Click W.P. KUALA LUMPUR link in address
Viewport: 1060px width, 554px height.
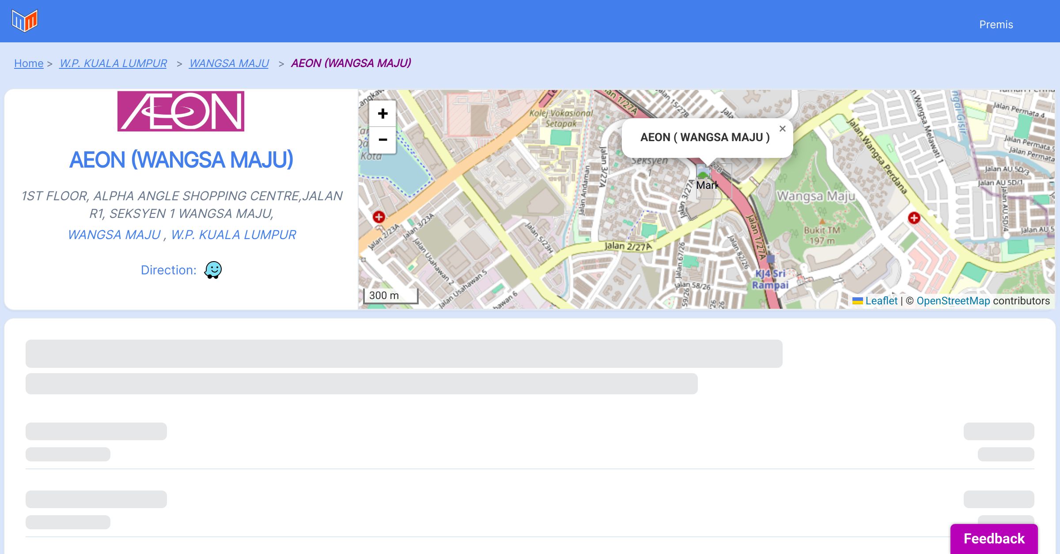(233, 235)
